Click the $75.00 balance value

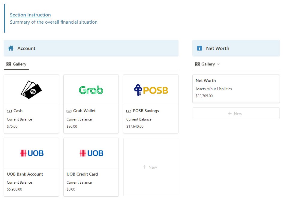coord(12,126)
